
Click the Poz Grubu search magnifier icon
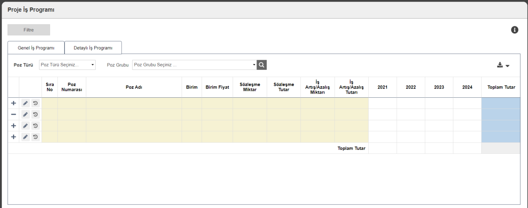point(262,65)
